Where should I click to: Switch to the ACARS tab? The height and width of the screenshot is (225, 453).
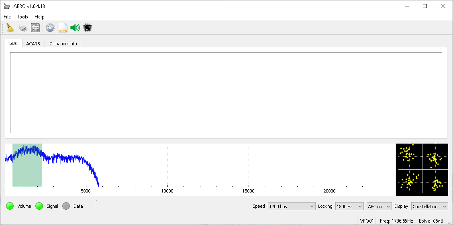coord(33,44)
